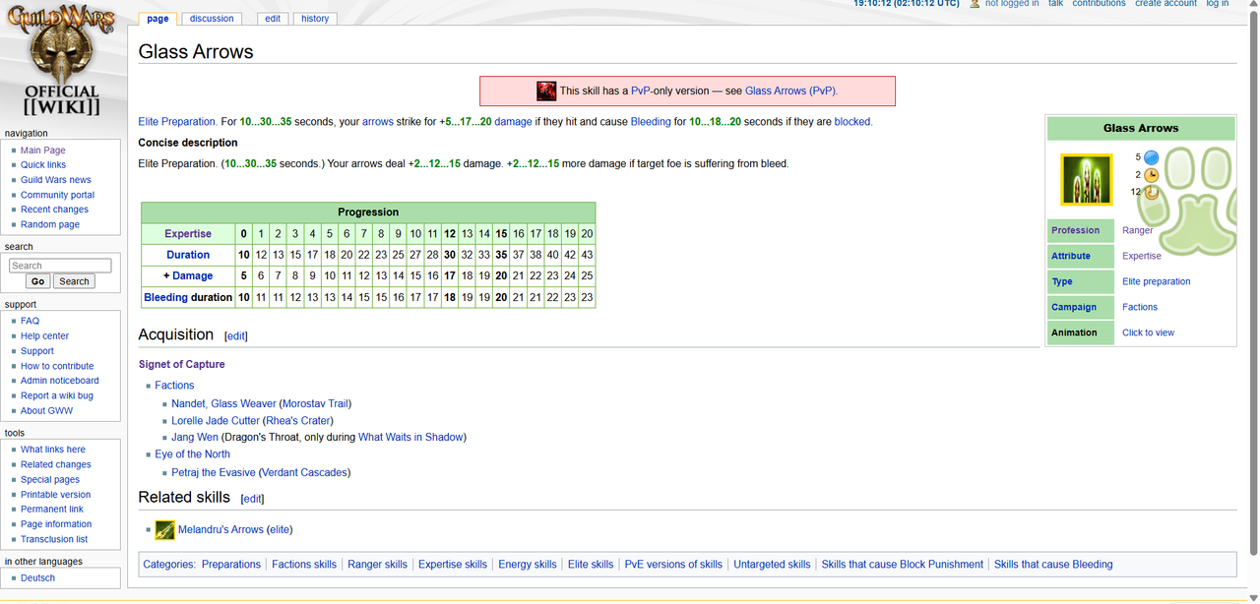Open Morostav Trail link
Viewport: 1260px width, 604px height.
[x=315, y=403]
